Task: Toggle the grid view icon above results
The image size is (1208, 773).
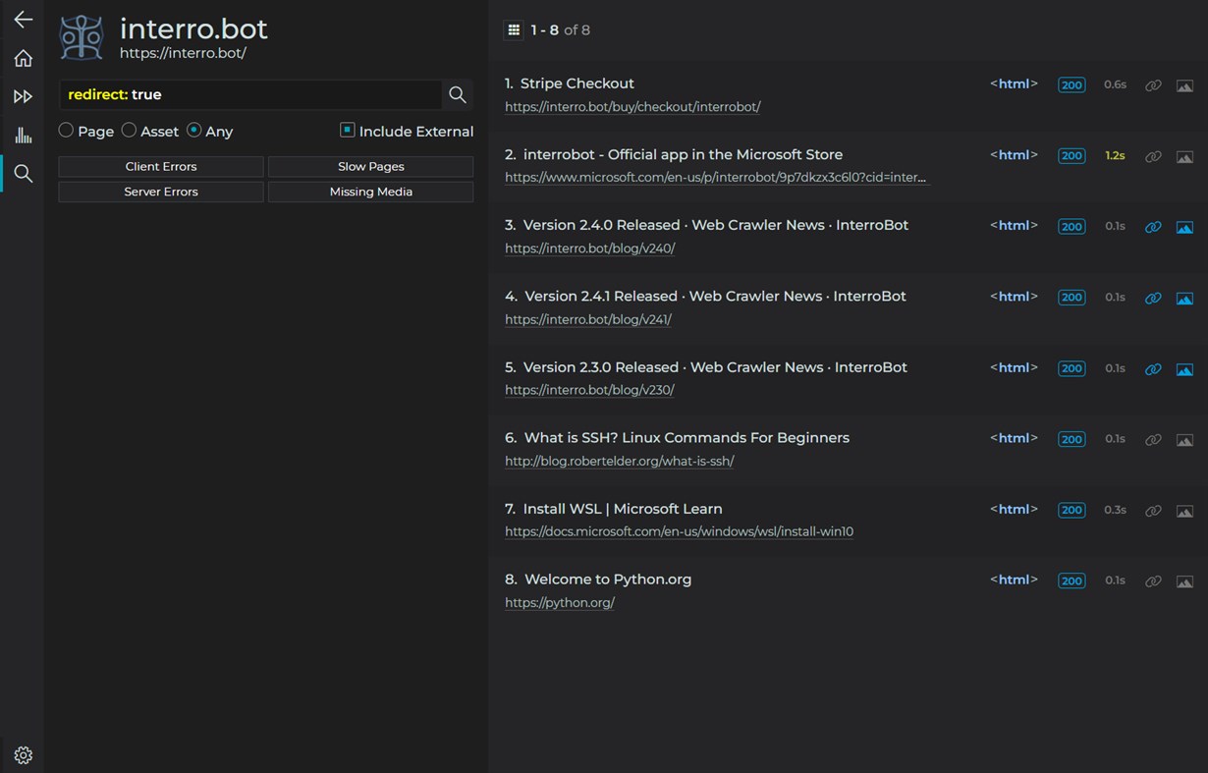Action: tap(514, 30)
